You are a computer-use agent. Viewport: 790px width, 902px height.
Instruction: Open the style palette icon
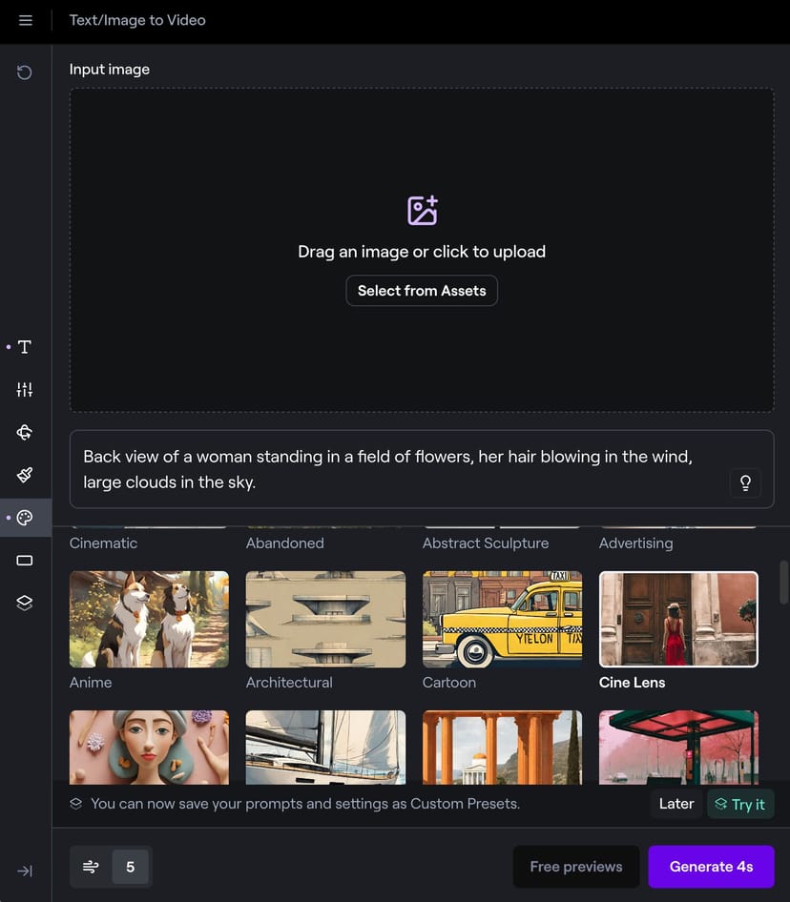click(x=25, y=518)
